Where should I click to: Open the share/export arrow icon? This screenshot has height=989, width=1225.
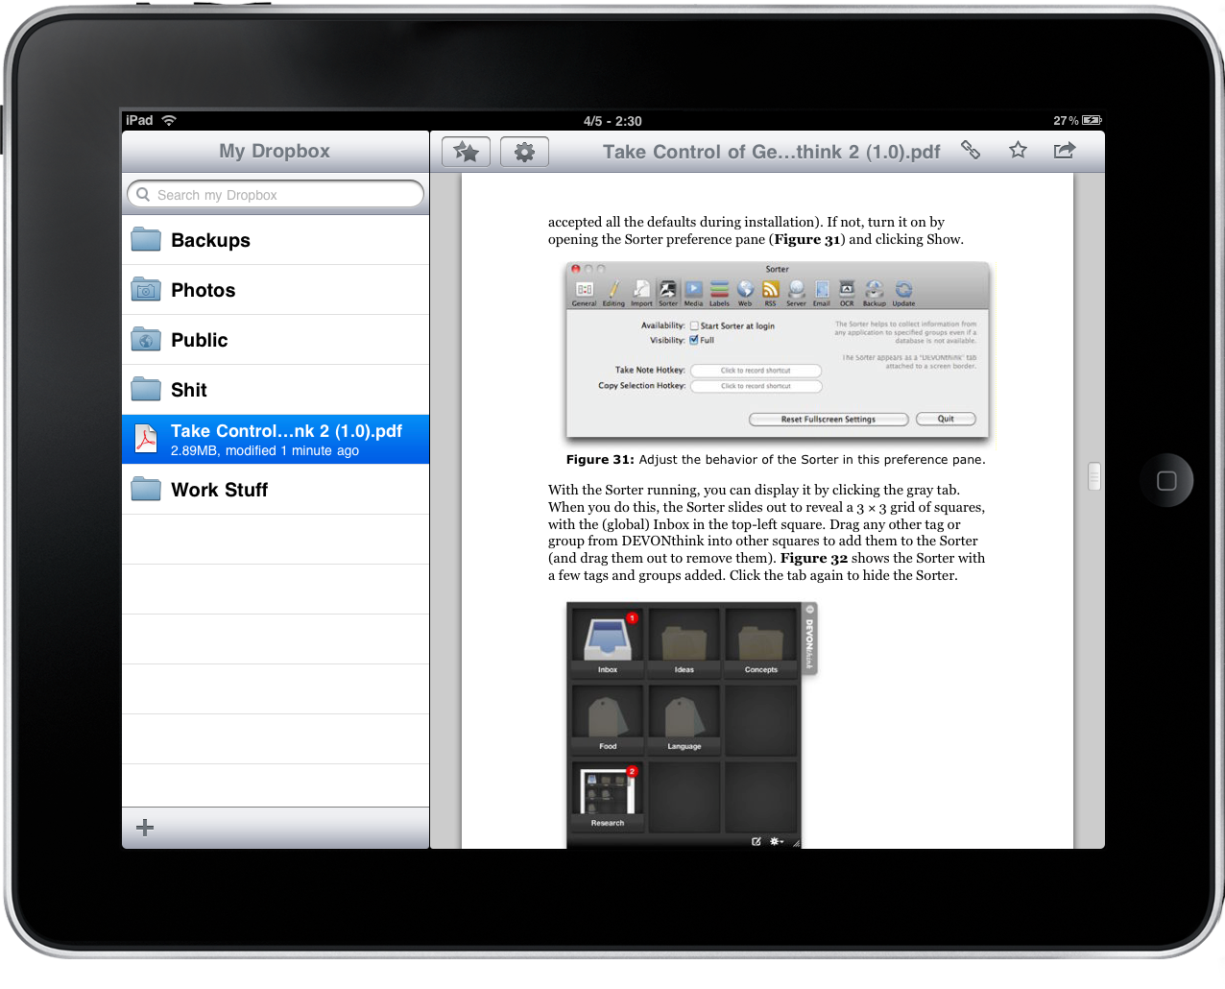pos(1065,150)
